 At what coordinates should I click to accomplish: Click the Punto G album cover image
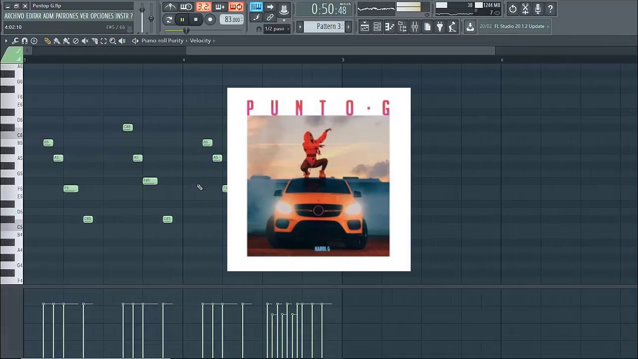coord(319,179)
